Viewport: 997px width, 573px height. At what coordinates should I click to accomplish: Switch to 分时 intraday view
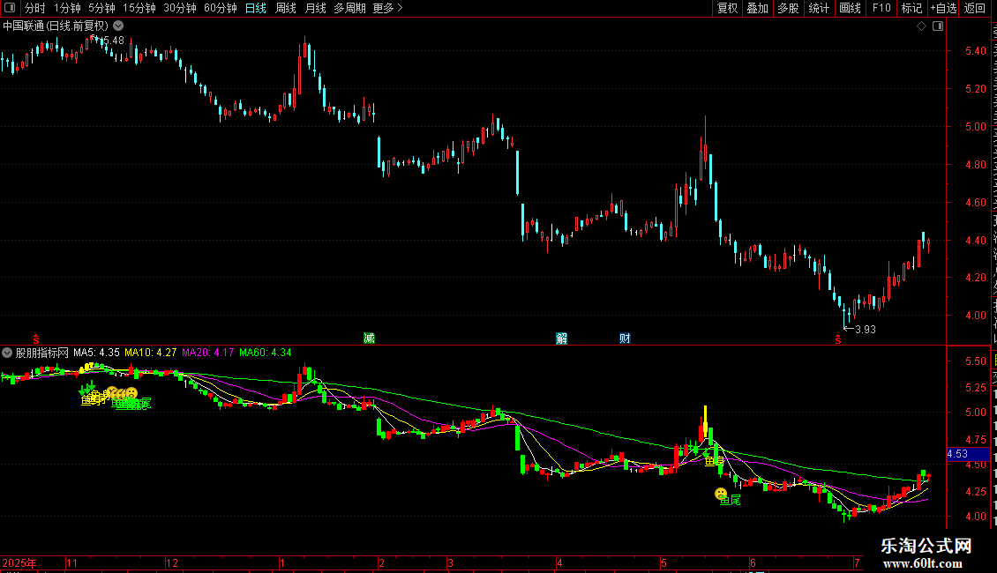(x=35, y=8)
